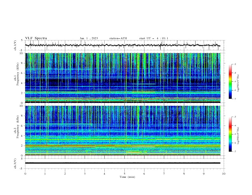252x195 pixels.
Task: Click time axis tick label "6"
Action: pyautogui.click(x=144, y=174)
